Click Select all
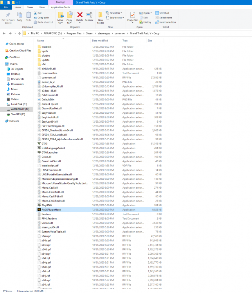The height and width of the screenshot is (293, 252). pyautogui.click(x=162, y=13)
